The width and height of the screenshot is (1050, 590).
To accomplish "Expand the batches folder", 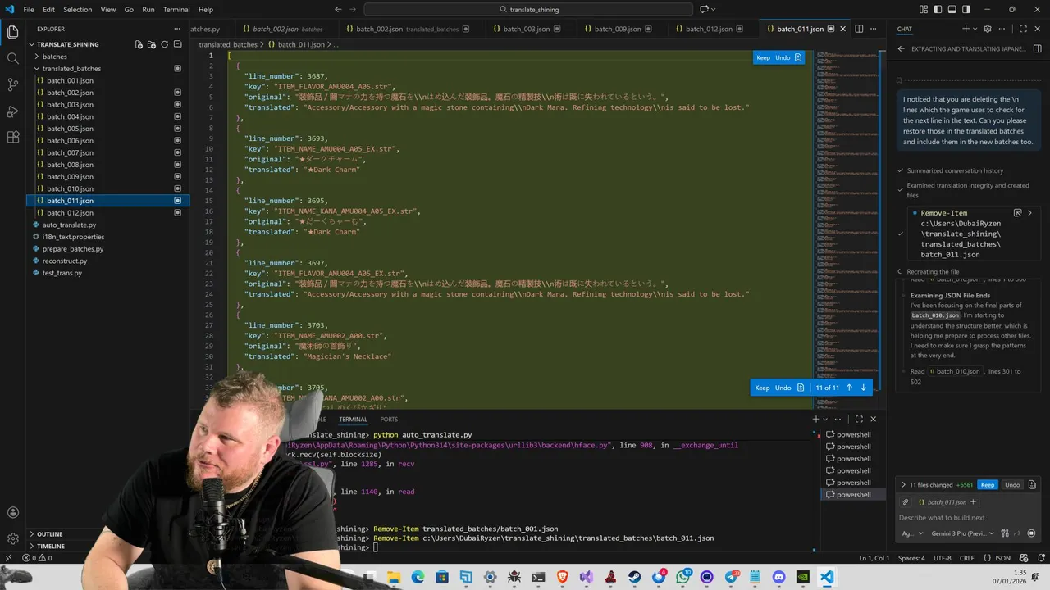I will click(108, 57).
